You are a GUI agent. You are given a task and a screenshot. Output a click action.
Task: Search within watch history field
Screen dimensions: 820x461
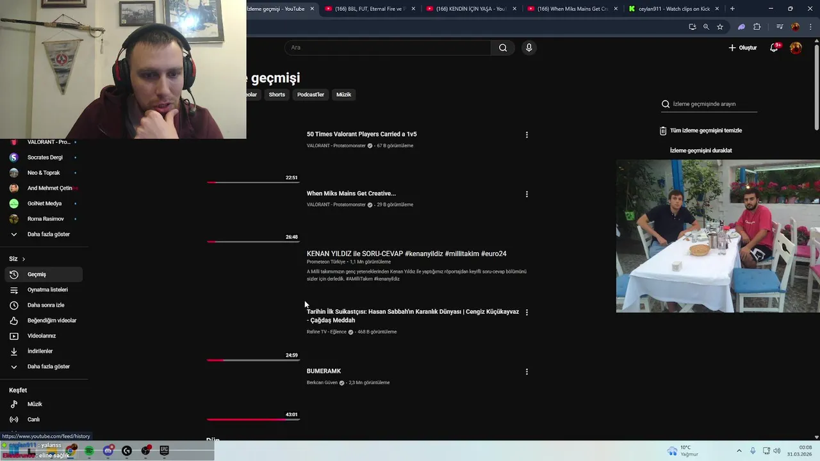[x=709, y=104]
